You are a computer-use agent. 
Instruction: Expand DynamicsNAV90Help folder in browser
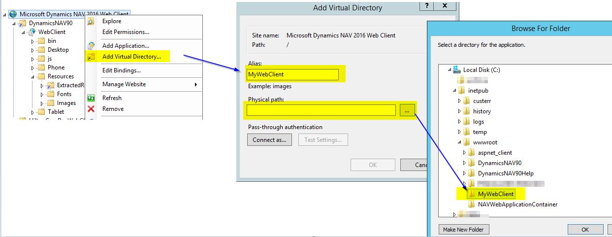[x=464, y=173]
